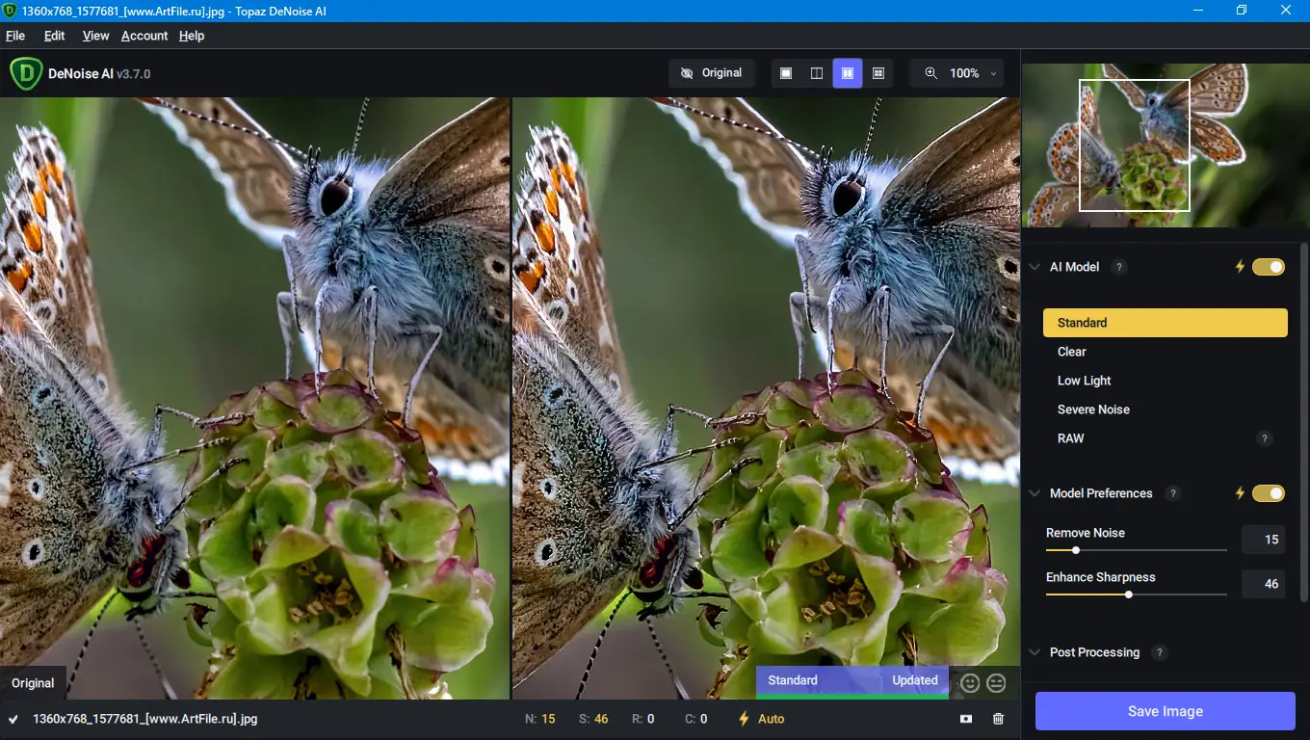Collapse the AI Model section
Viewport: 1310px width, 740px height.
(x=1035, y=267)
